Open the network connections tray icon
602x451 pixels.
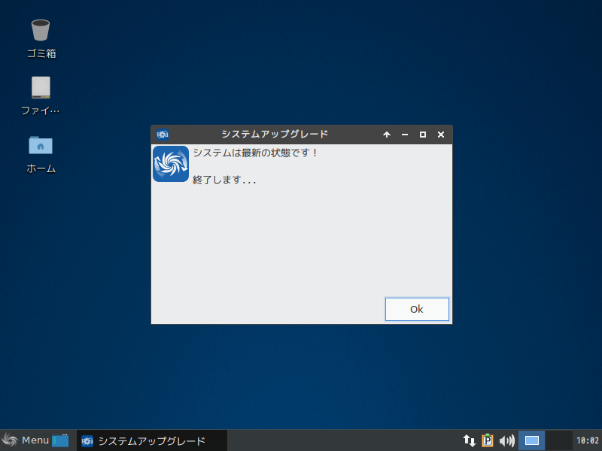coord(469,440)
